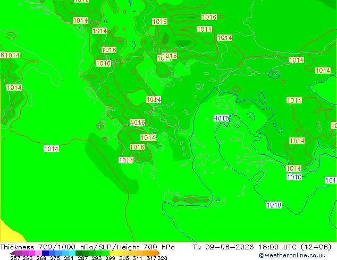Click the orange right arrow tip of legend
Image resolution: width=337 pixels, height=260 pixels.
tap(158, 253)
